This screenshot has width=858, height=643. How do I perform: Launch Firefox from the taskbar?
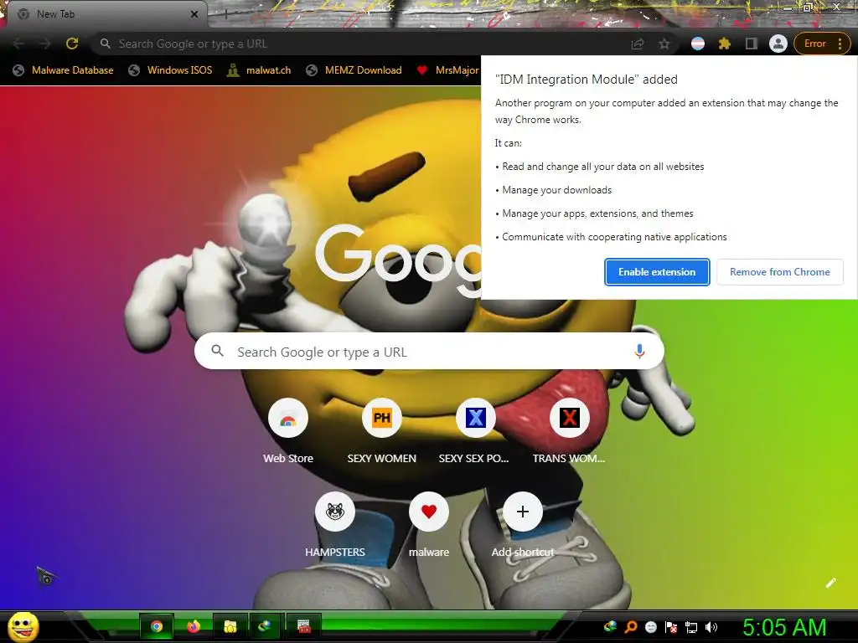pyautogui.click(x=194, y=626)
